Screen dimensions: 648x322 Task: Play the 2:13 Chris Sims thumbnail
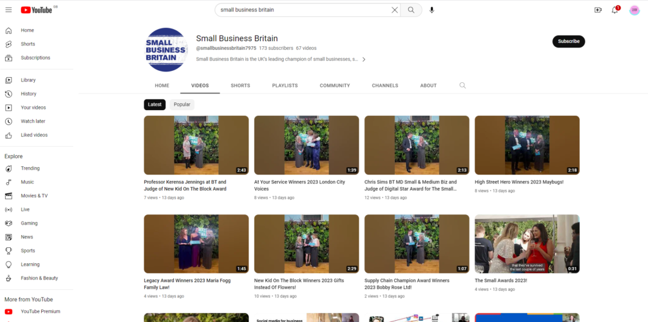(x=417, y=145)
